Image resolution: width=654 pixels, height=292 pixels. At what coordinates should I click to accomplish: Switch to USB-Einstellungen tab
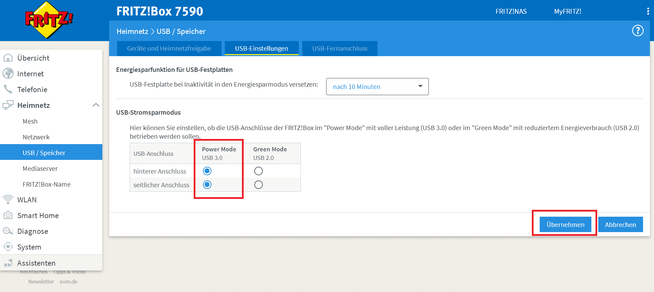261,48
